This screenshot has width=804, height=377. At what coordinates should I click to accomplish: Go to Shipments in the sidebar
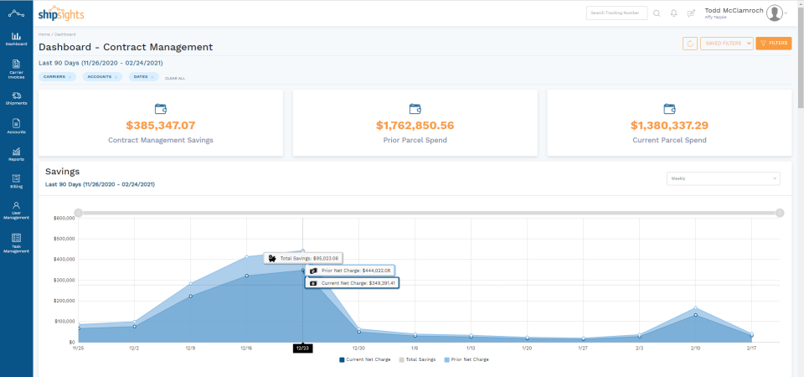point(17,99)
